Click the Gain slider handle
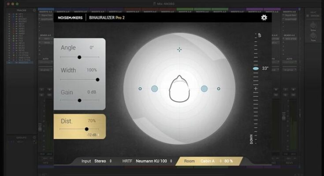324x176 pixels. (x=79, y=100)
